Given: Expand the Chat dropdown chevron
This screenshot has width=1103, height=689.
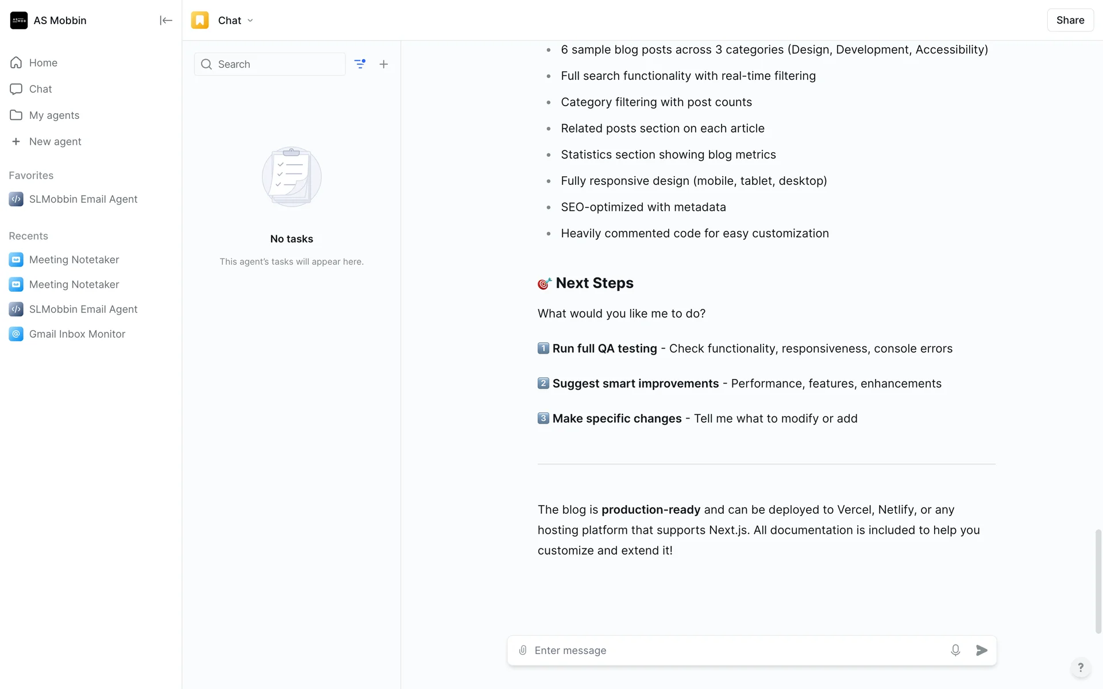Looking at the screenshot, I should pyautogui.click(x=250, y=21).
